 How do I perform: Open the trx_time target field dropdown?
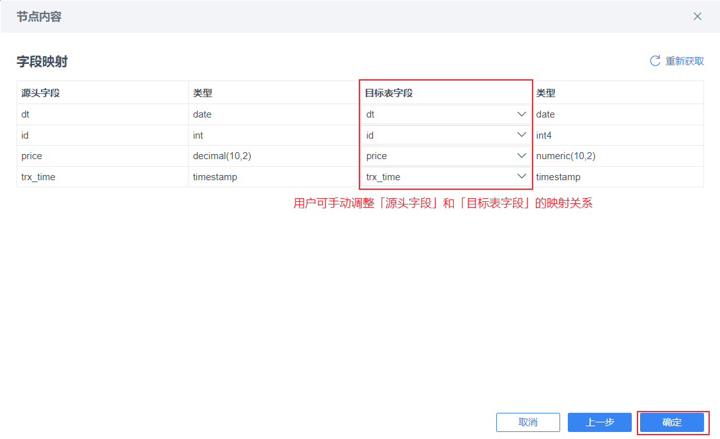[446, 176]
